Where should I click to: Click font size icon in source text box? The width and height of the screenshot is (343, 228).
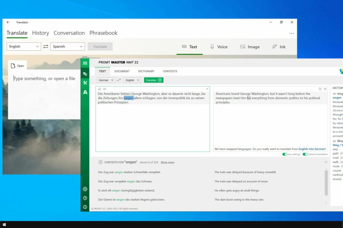[99, 89]
